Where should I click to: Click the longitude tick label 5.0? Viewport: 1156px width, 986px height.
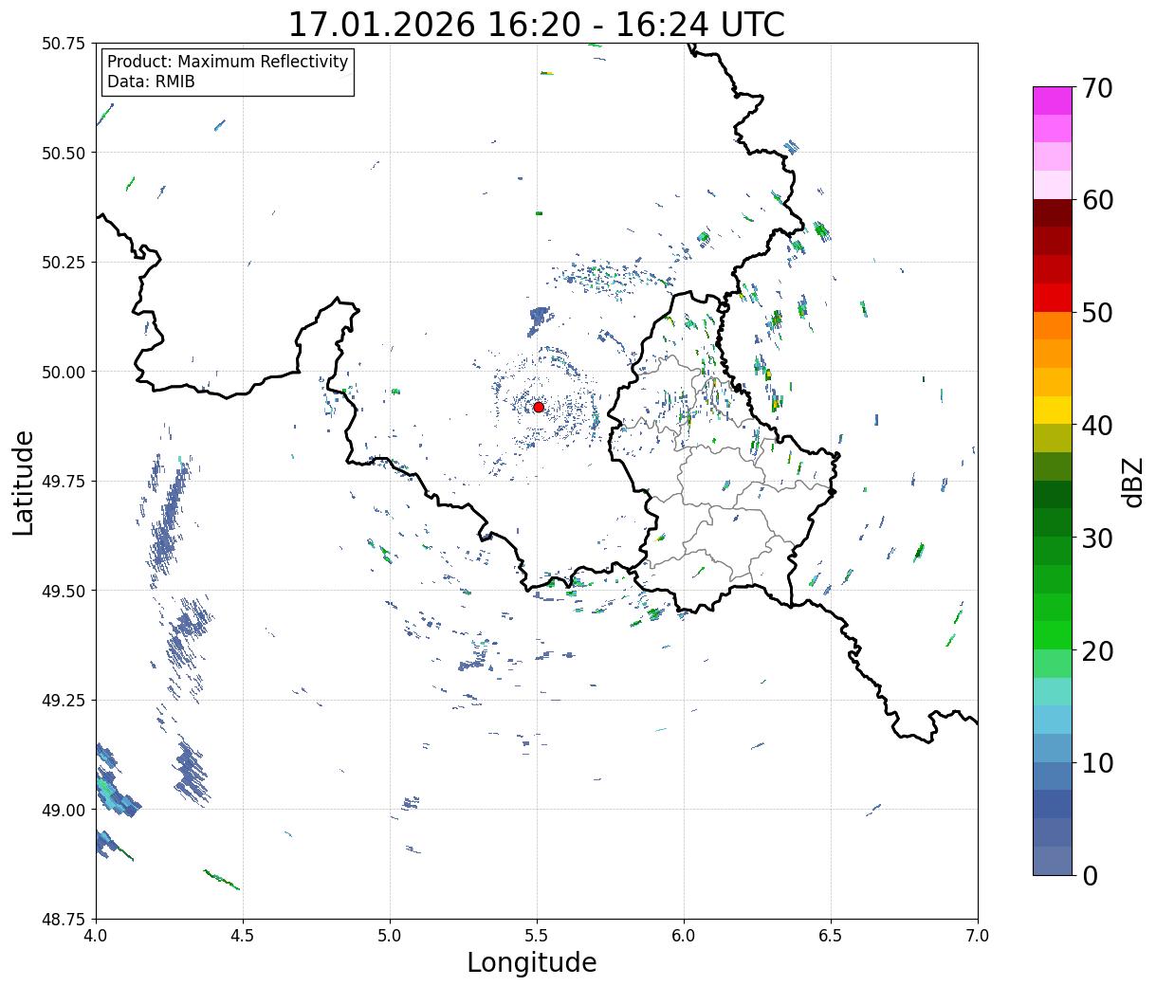point(390,936)
